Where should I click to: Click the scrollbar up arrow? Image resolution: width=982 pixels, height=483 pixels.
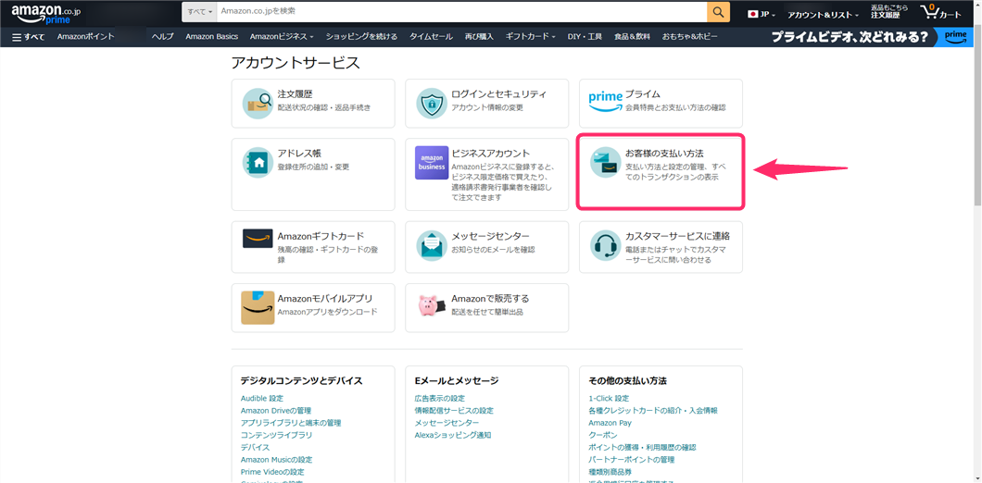point(977,4)
